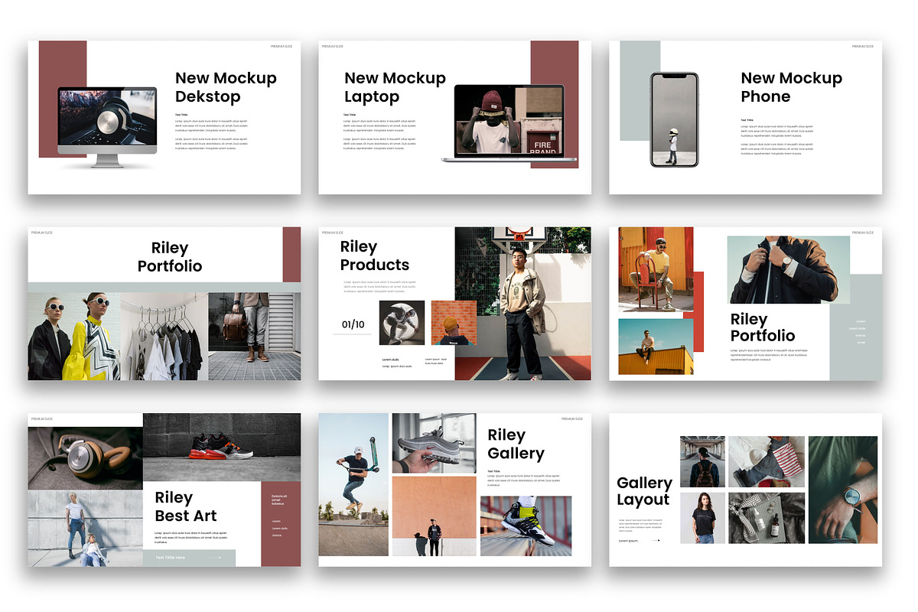Click the 'Lorem dullo' link in the maroon sidebar
Viewport: 918px width, 612px height.
click(280, 529)
